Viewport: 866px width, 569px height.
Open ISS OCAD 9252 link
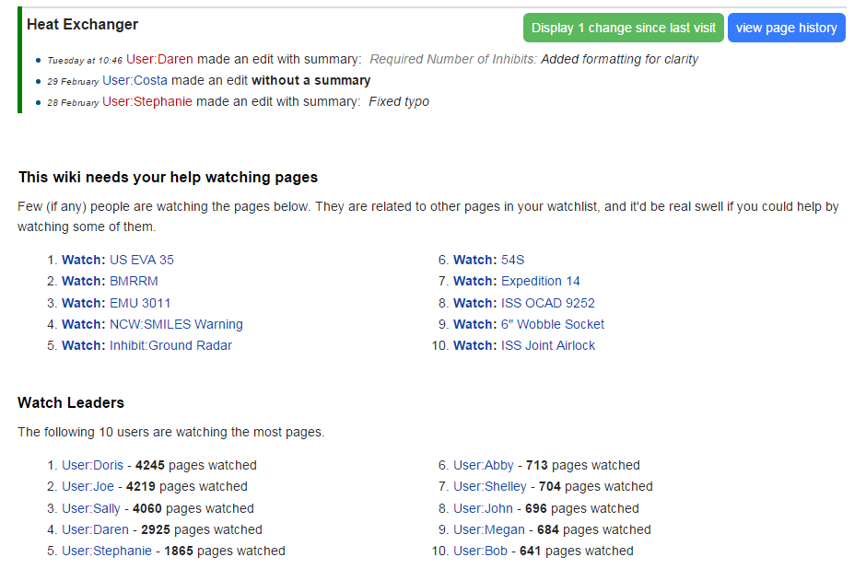pos(548,303)
